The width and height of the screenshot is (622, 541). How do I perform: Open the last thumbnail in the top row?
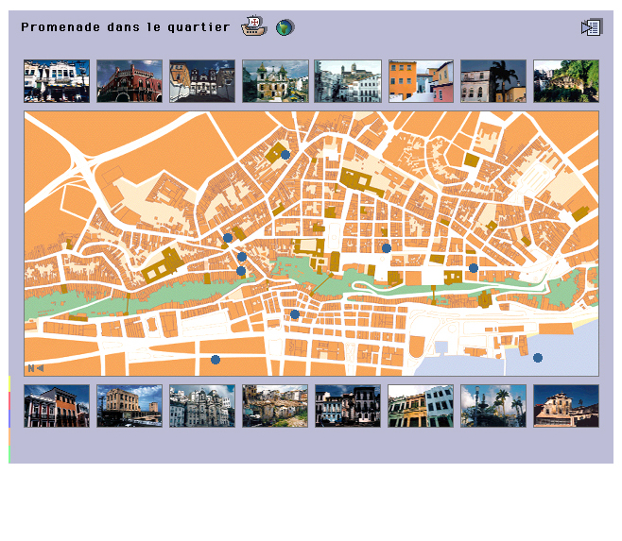[x=565, y=81]
